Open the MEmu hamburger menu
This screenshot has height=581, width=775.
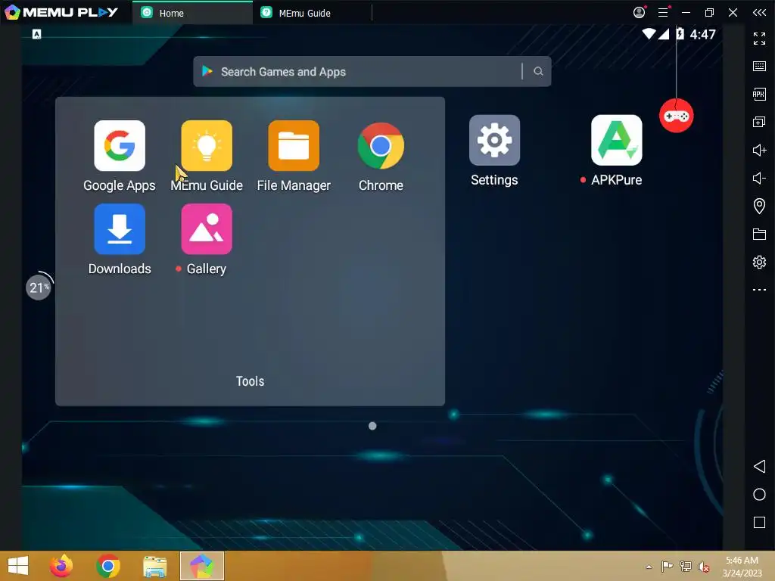coord(663,12)
